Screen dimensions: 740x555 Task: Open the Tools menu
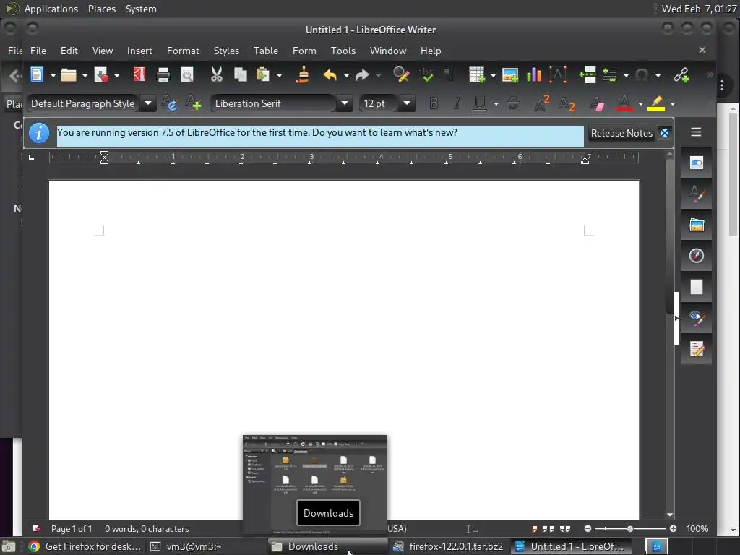pos(343,51)
